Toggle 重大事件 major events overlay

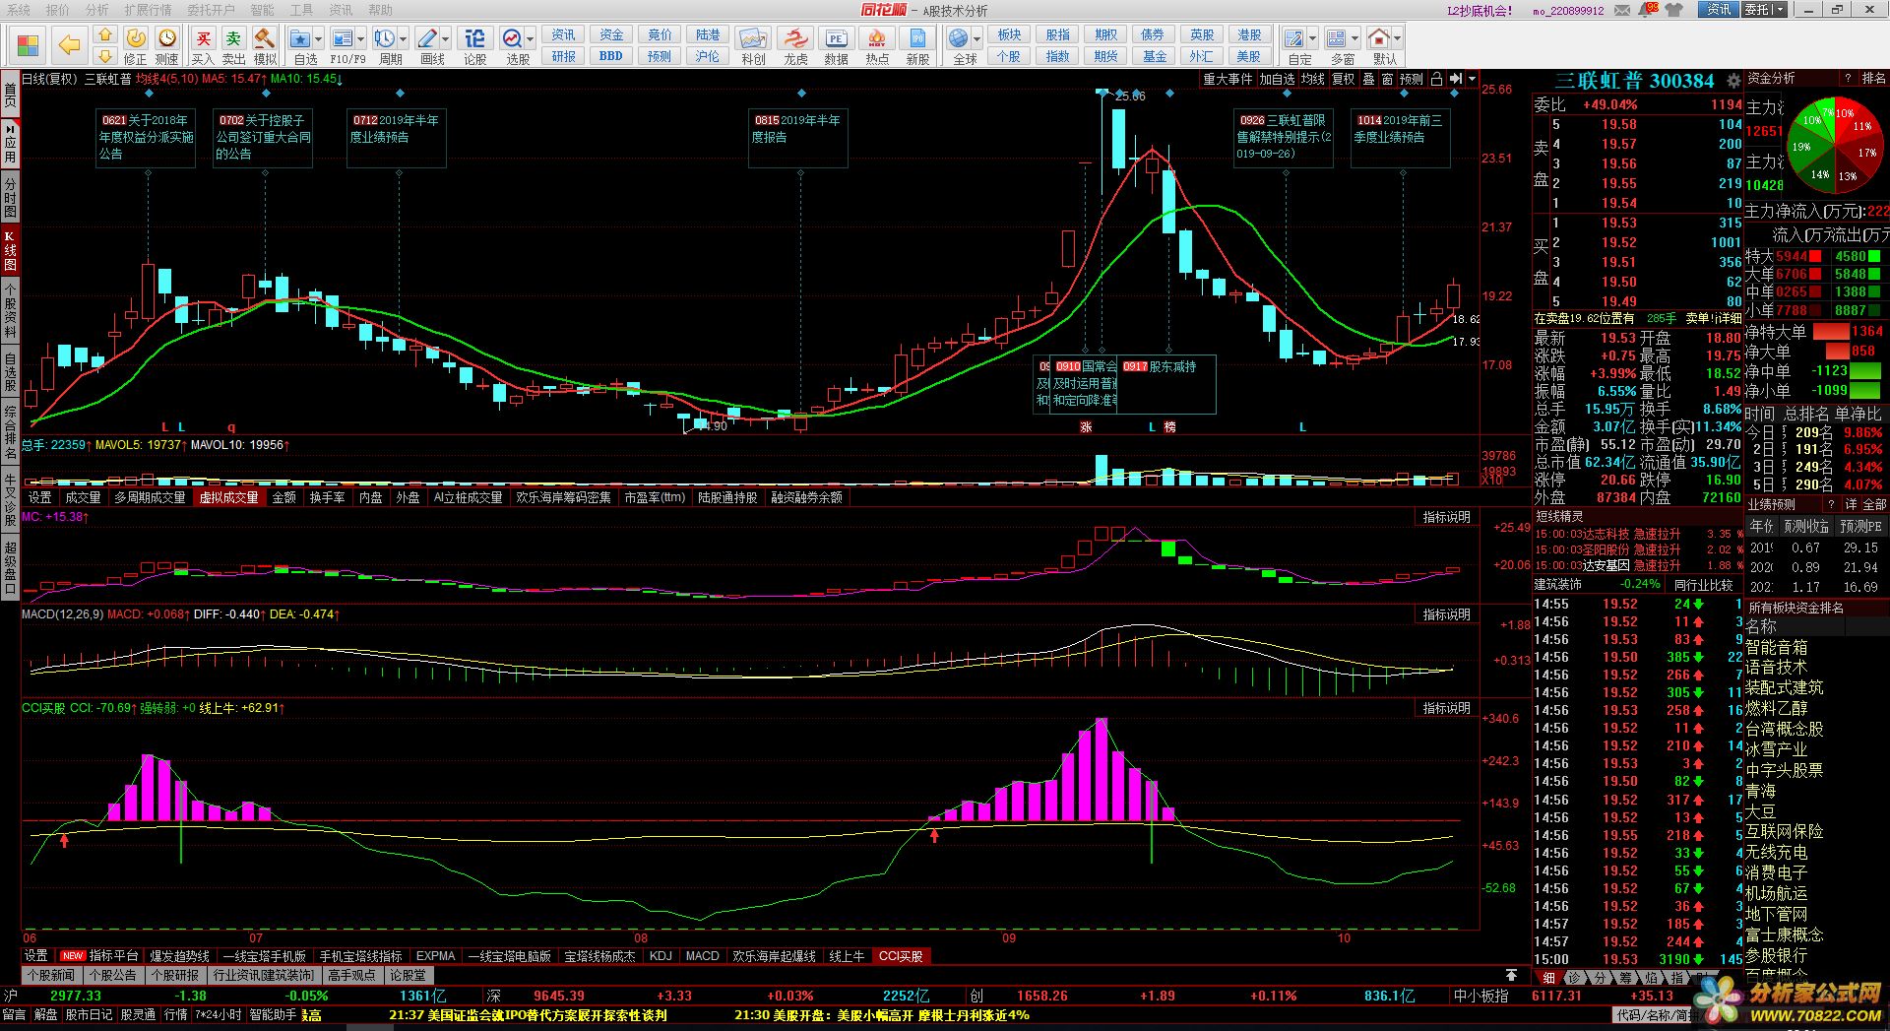(x=1228, y=79)
